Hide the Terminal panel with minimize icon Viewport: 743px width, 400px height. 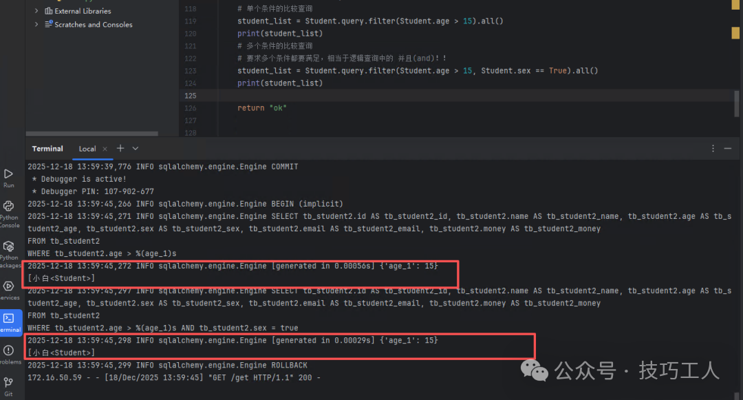[728, 148]
